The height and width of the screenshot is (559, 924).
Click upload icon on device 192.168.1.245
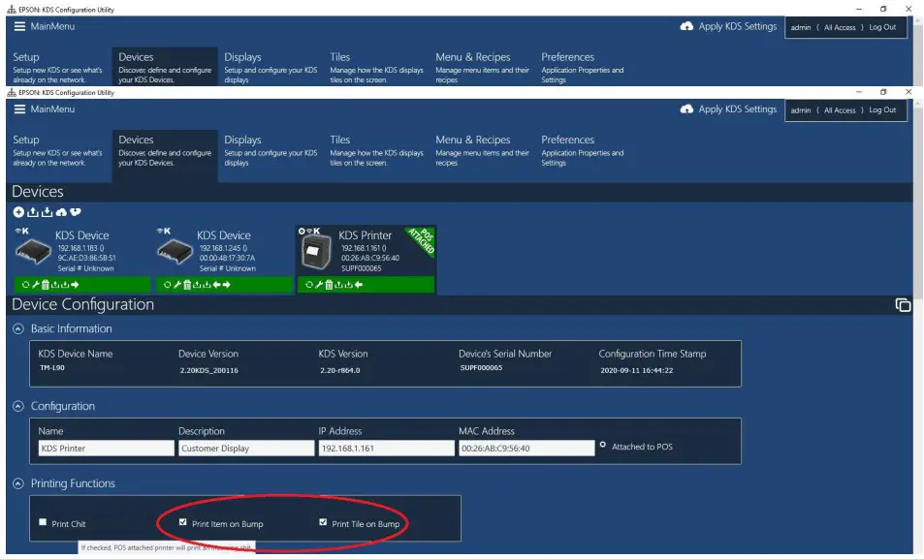pyautogui.click(x=197, y=285)
